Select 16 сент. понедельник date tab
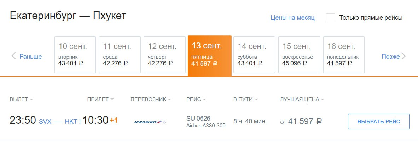Image resolution: width=418 pixels, height=150 pixels. (344, 54)
